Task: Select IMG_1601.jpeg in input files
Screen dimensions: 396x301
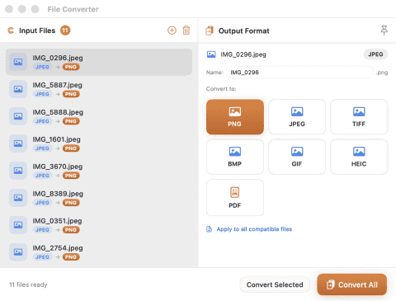Action: pos(99,143)
